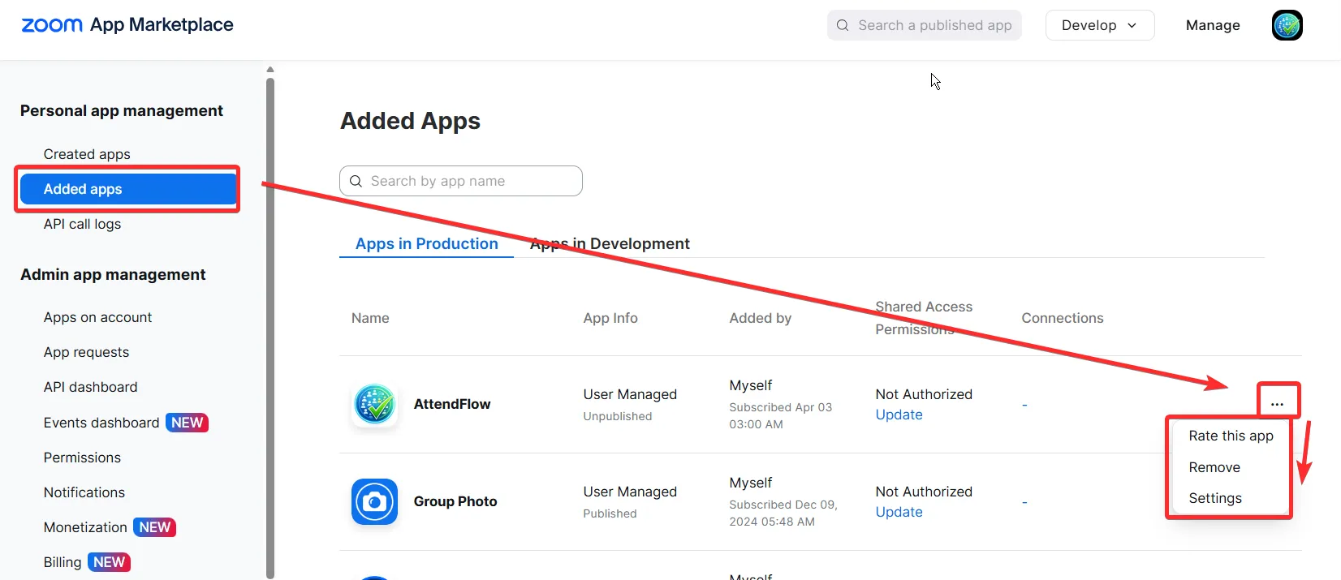
Task: Focus the Search by app name field
Action: coord(460,181)
